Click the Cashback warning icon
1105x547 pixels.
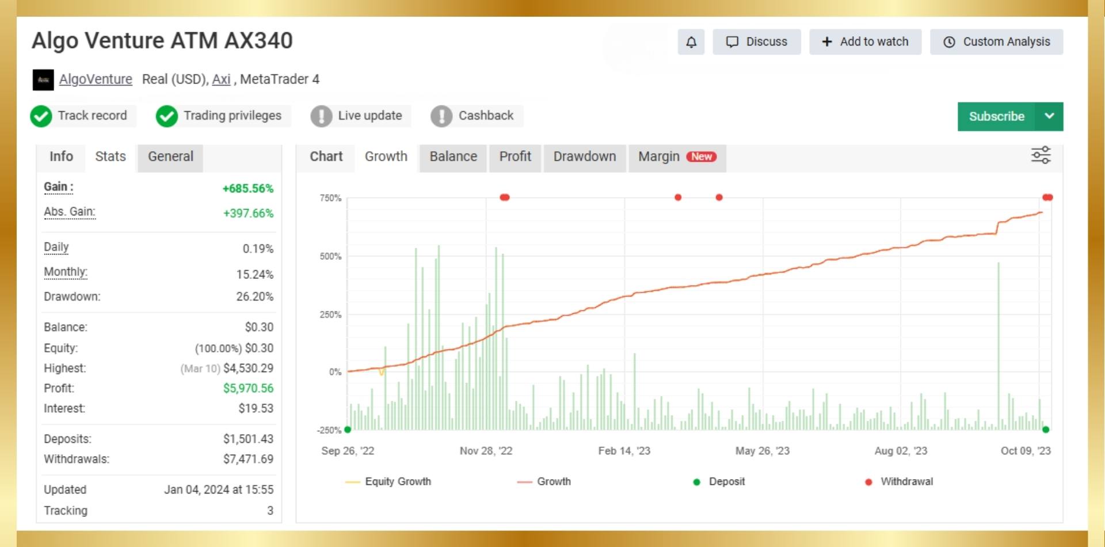[441, 116]
